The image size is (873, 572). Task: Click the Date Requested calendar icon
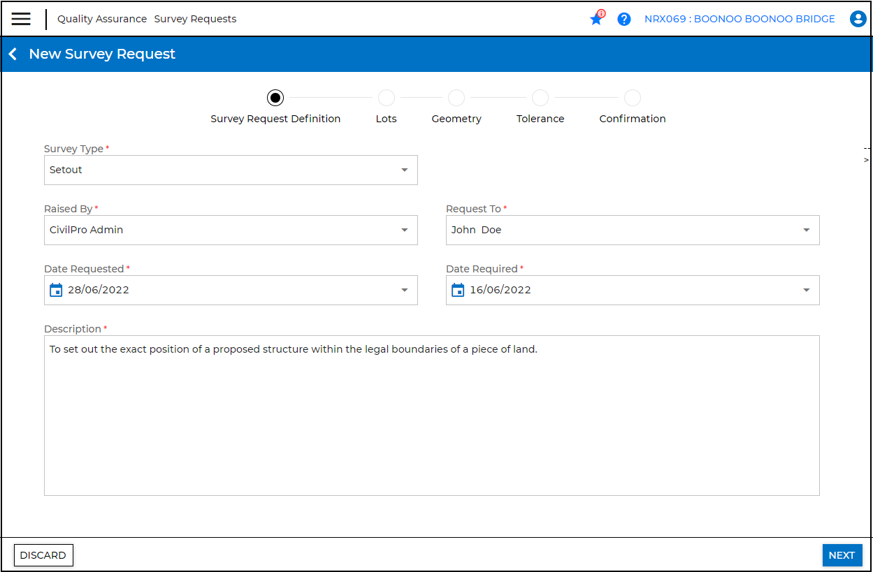[56, 290]
